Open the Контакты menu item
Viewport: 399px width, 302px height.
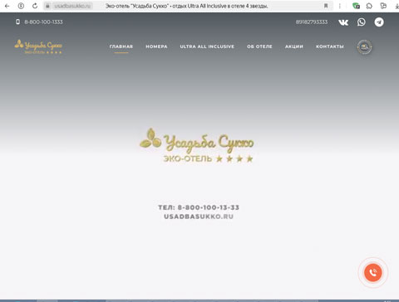tap(330, 46)
